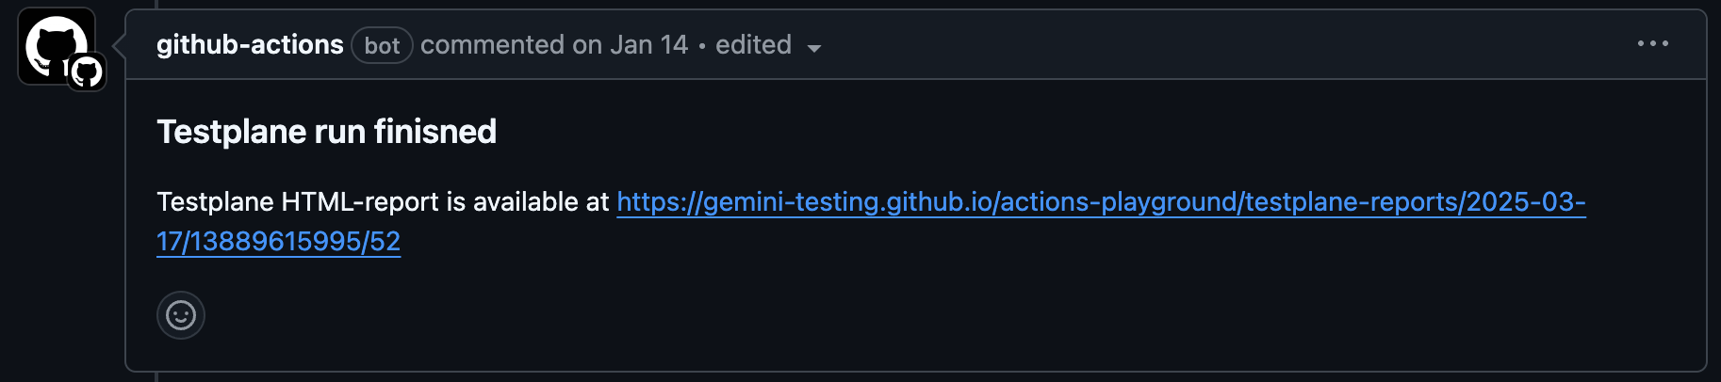Click the "Jan 14" date text

point(648,45)
